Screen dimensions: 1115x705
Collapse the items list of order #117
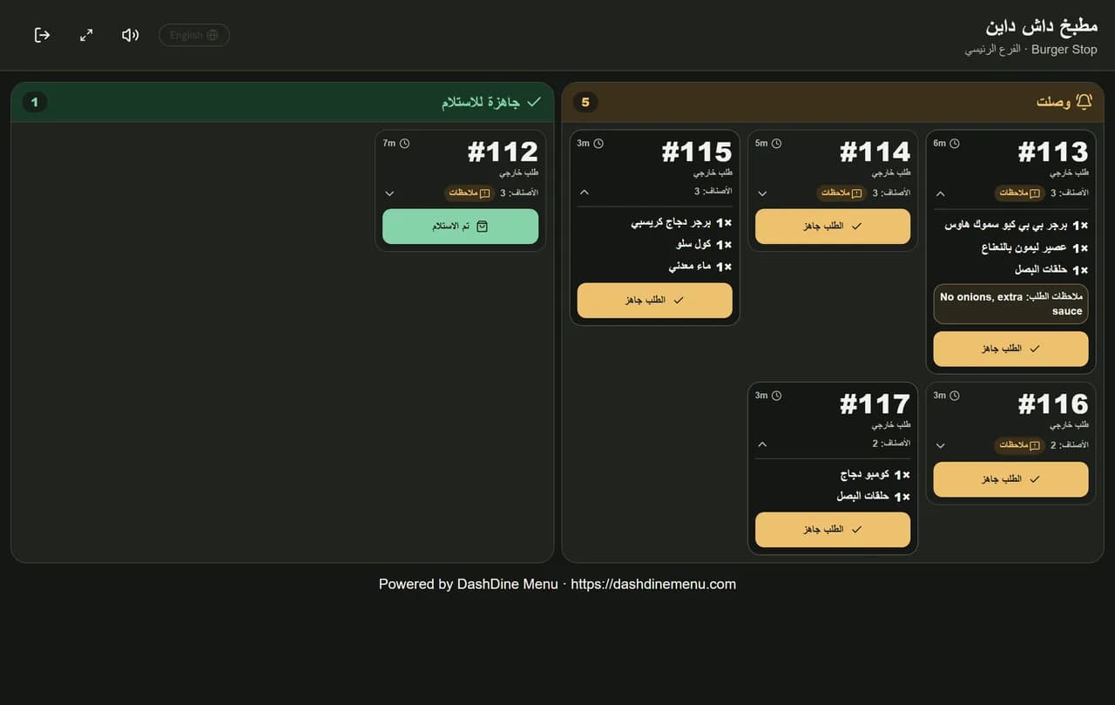[x=762, y=444]
